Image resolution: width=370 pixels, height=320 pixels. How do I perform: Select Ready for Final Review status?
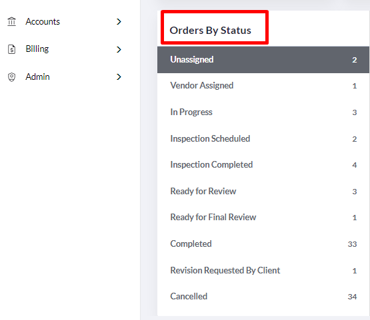click(x=263, y=218)
